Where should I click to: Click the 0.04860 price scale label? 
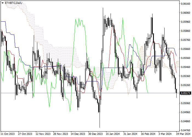pyautogui.click(x=186, y=121)
